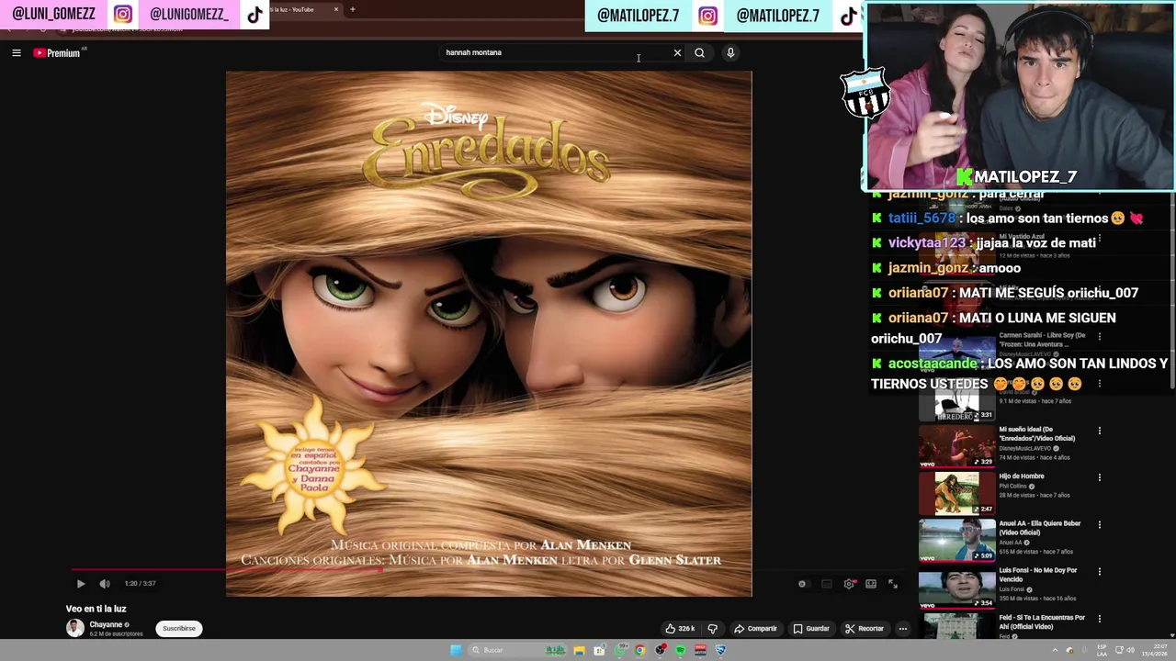The image size is (1176, 661).
Task: Open Anuel AA Ella Quiere Beber thumbnail
Action: 956,540
